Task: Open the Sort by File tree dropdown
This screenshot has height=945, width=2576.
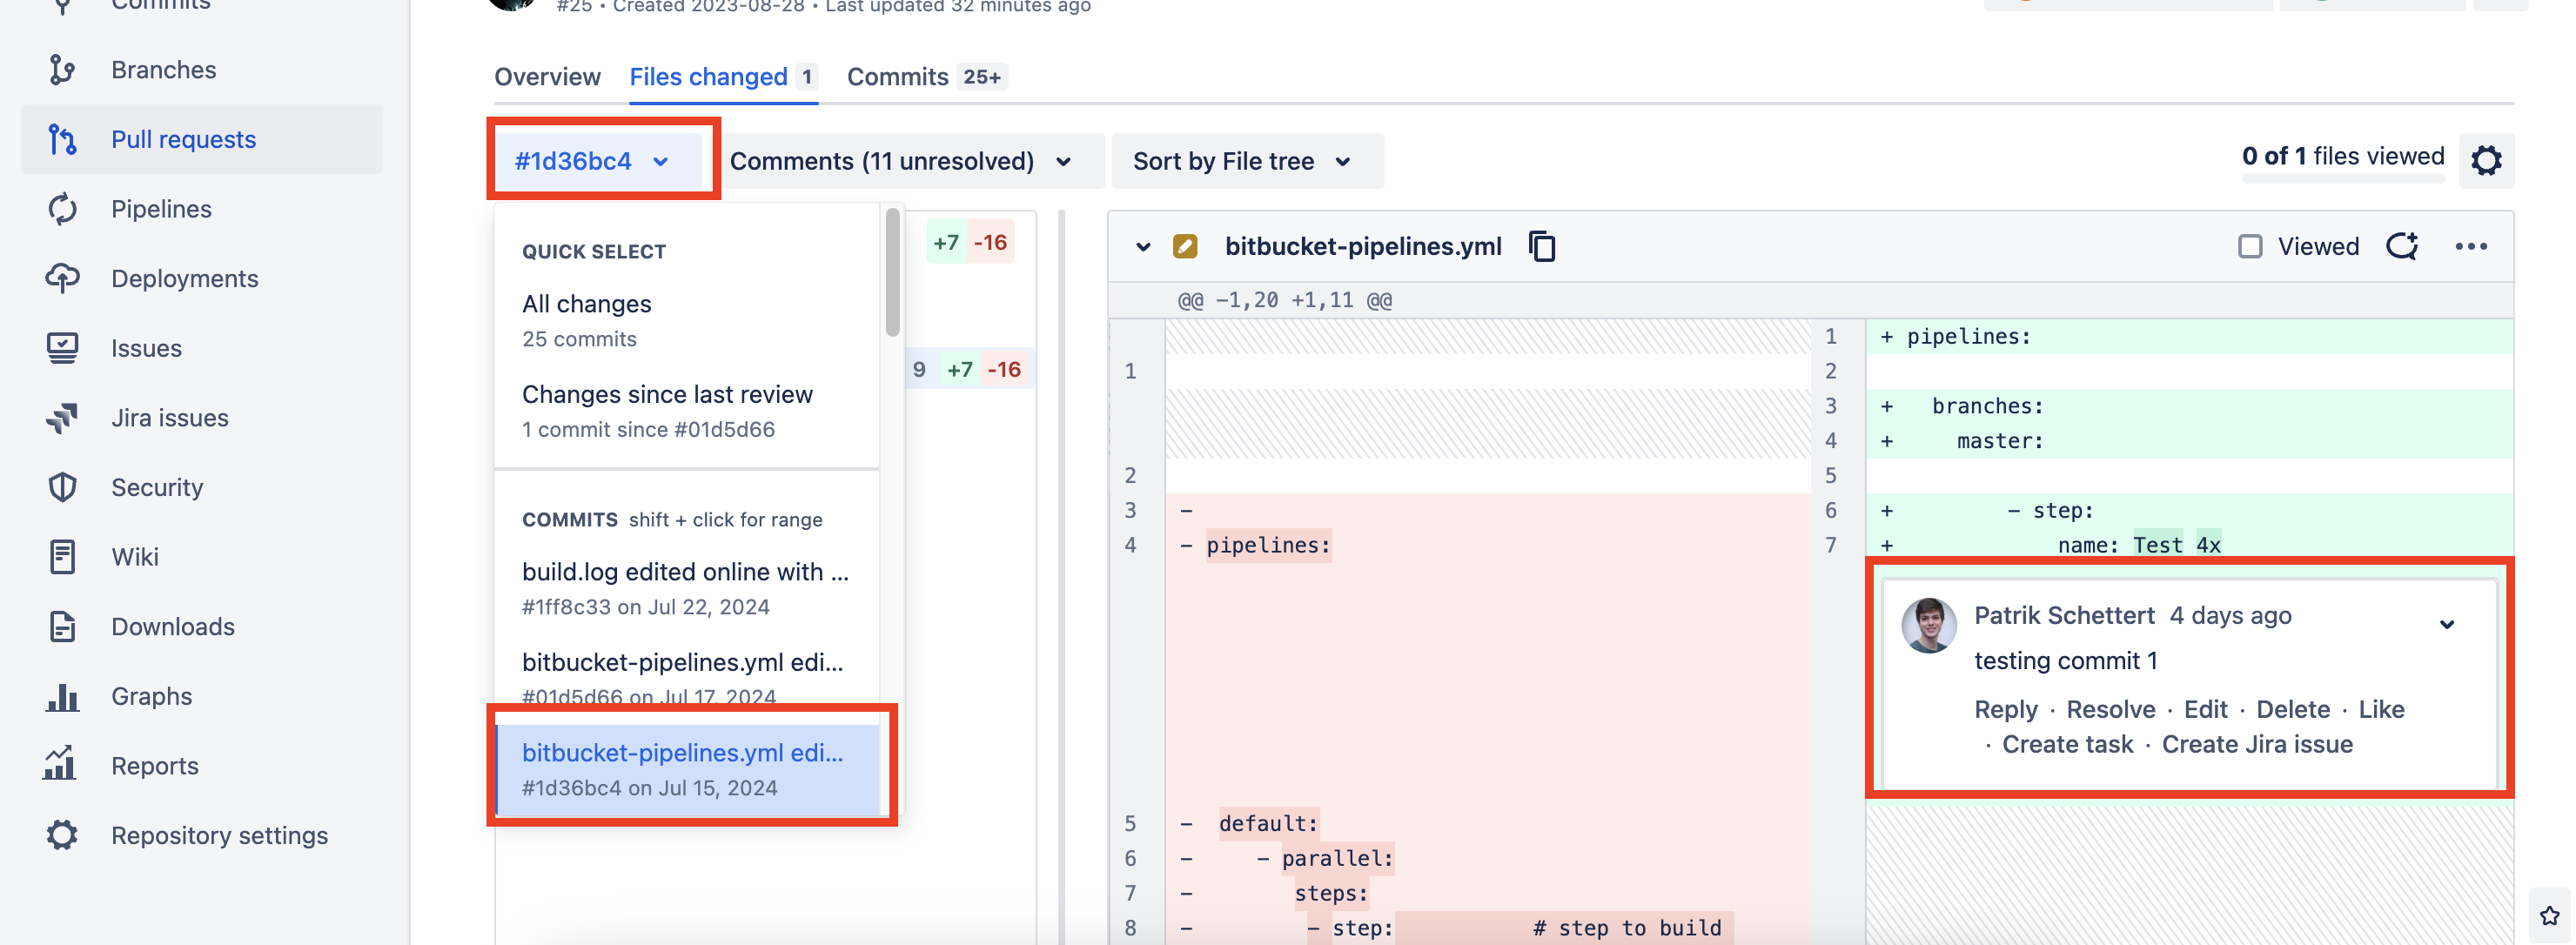Action: tap(1247, 161)
